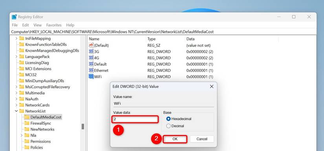This screenshot has height=151, width=324.
Task: Click the 3G DWORD value icon
Action: point(91,51)
